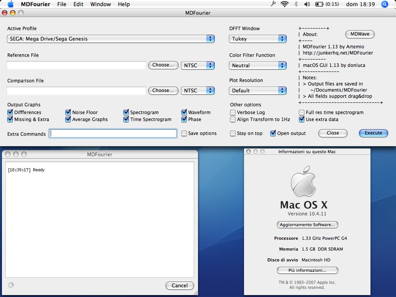
Task: Click the battery status icon
Action: coord(319,4)
